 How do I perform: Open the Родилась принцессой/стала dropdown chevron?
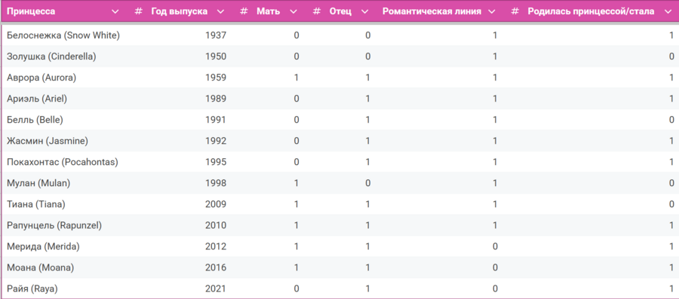pyautogui.click(x=668, y=11)
